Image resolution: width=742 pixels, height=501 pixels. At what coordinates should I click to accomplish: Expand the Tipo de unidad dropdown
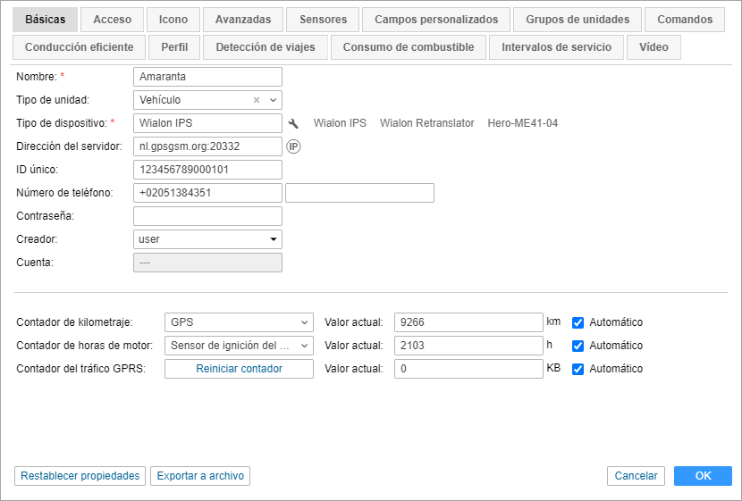[274, 100]
